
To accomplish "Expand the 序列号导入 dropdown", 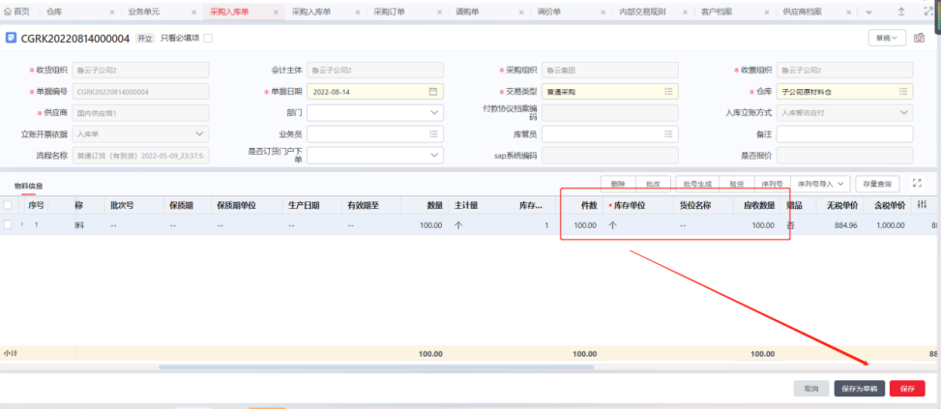I will [x=822, y=183].
